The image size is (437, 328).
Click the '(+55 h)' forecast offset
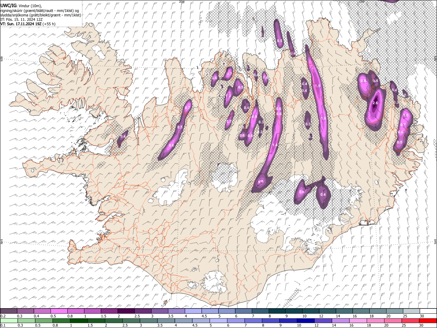click(49, 24)
